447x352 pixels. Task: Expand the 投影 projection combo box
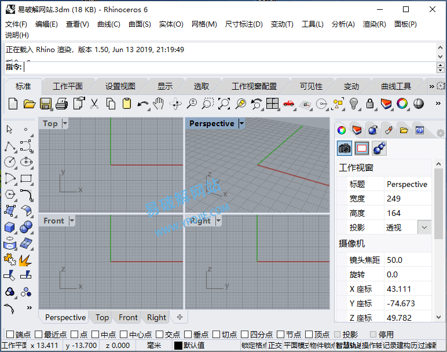(x=424, y=228)
